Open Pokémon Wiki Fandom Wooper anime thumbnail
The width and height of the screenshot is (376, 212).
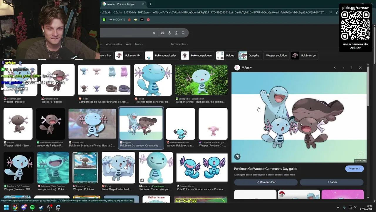click(x=53, y=168)
